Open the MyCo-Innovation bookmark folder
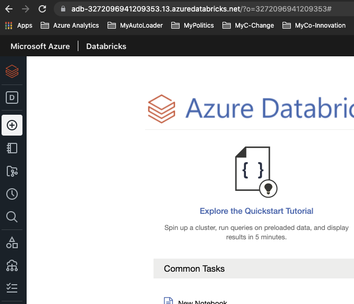This screenshot has height=304, width=354. [x=314, y=26]
